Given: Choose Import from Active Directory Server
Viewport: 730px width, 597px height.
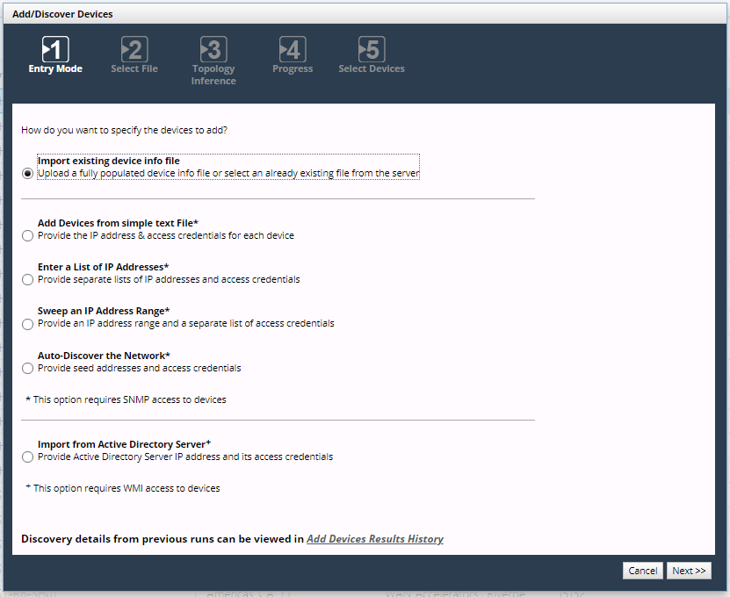Looking at the screenshot, I should 28,457.
